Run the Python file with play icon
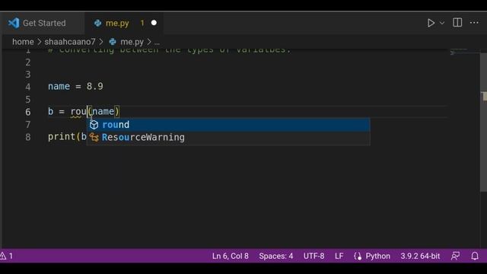This screenshot has width=487, height=274. pos(431,23)
